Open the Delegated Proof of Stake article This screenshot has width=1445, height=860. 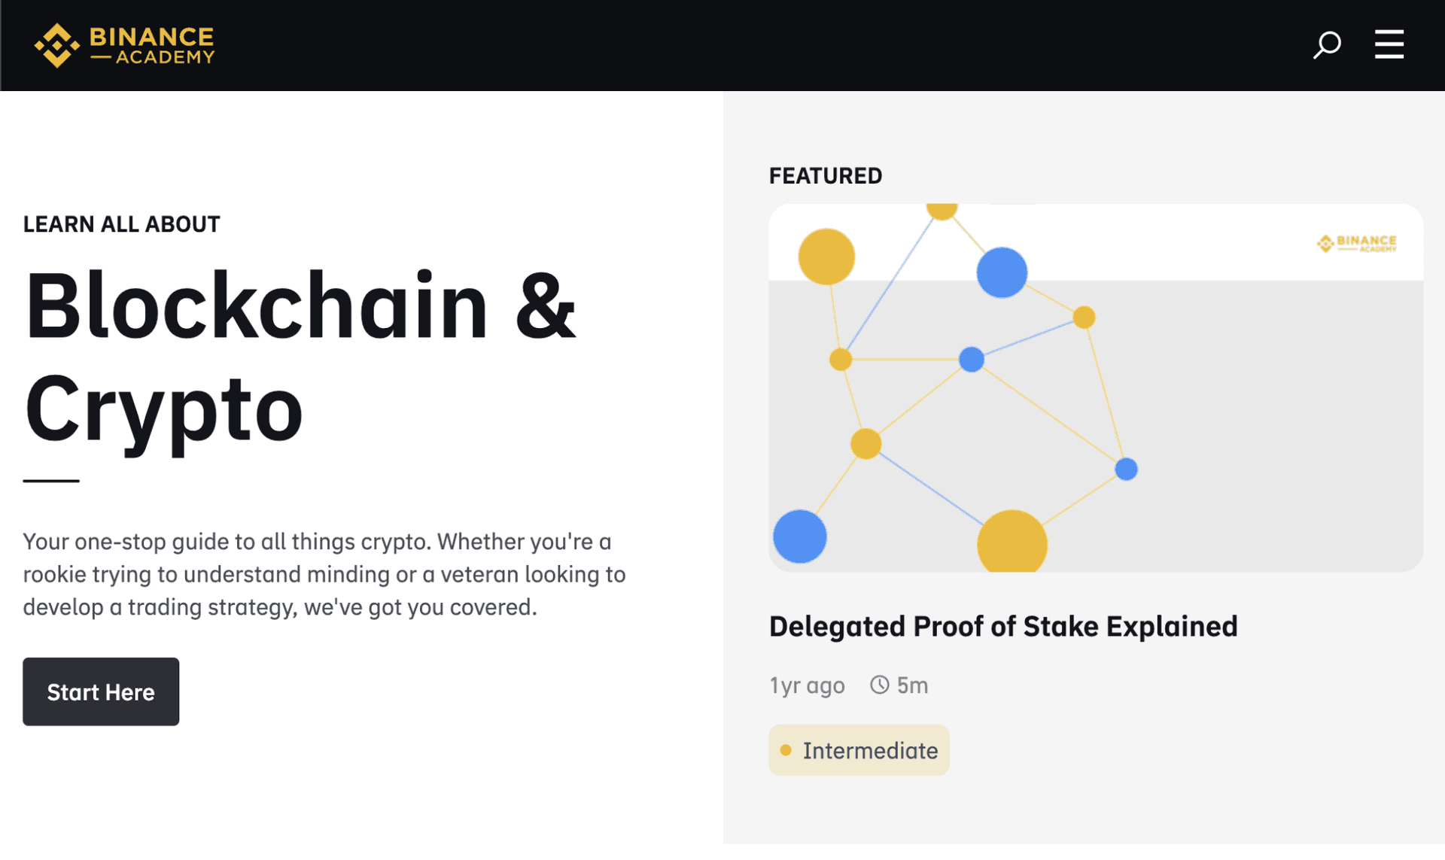point(1004,625)
